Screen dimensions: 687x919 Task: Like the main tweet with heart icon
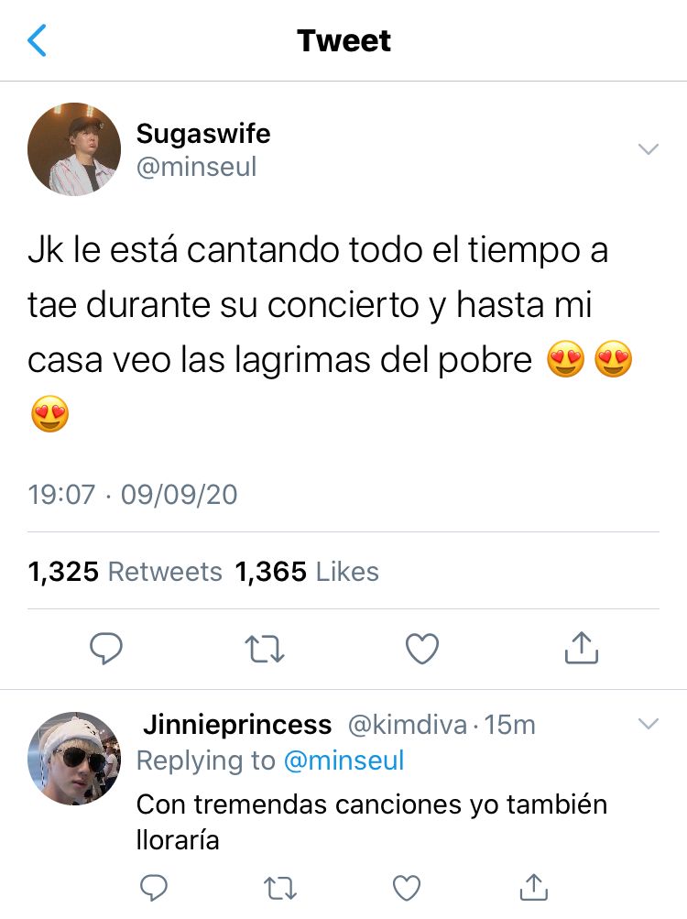422,649
